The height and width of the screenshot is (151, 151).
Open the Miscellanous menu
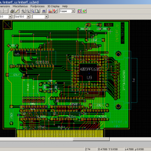click(x=20, y=6)
